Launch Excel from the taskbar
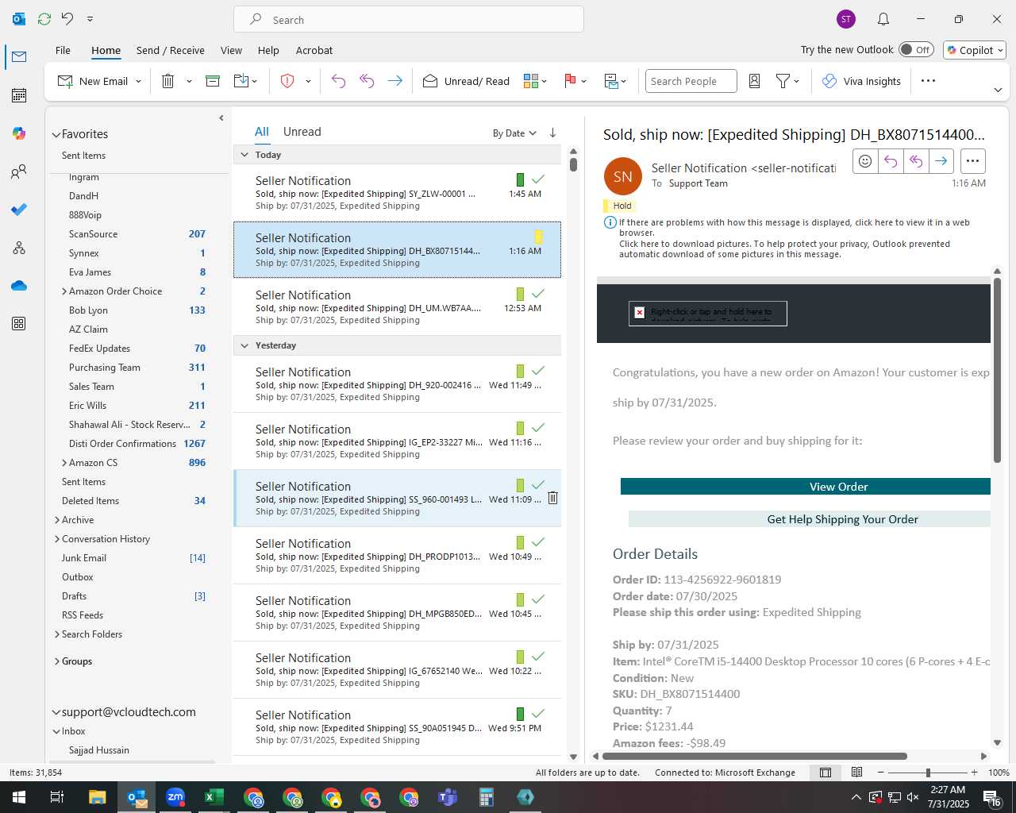This screenshot has width=1016, height=813. [214, 797]
